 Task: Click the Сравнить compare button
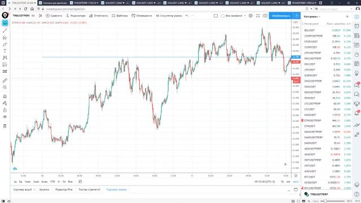(54, 16)
